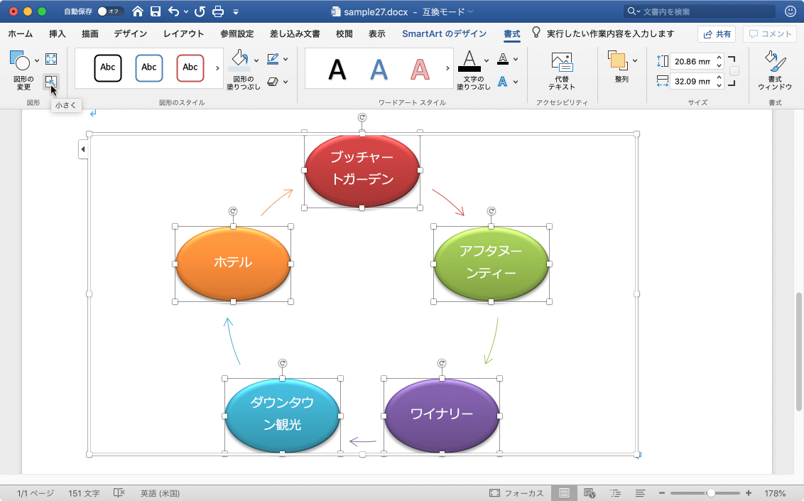Click the Text Outline icon

503,59
